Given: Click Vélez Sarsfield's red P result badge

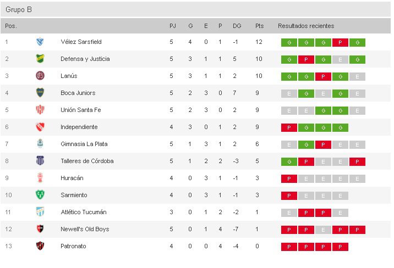Looking at the screenshot, I should (x=340, y=42).
